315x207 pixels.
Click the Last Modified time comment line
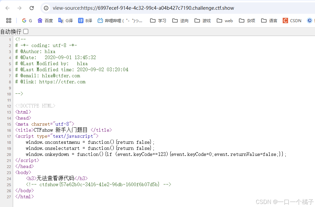coord(72,70)
